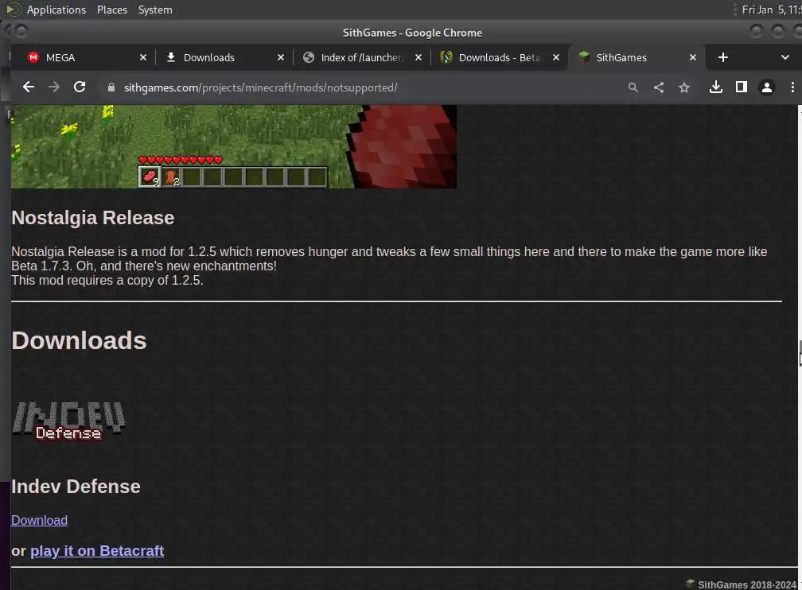The width and height of the screenshot is (802, 590).
Task: Open the Chrome profile avatar menu
Action: pos(767,87)
